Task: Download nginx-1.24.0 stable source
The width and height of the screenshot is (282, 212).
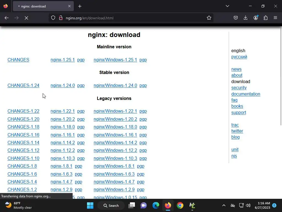Action: pyautogui.click(x=63, y=86)
